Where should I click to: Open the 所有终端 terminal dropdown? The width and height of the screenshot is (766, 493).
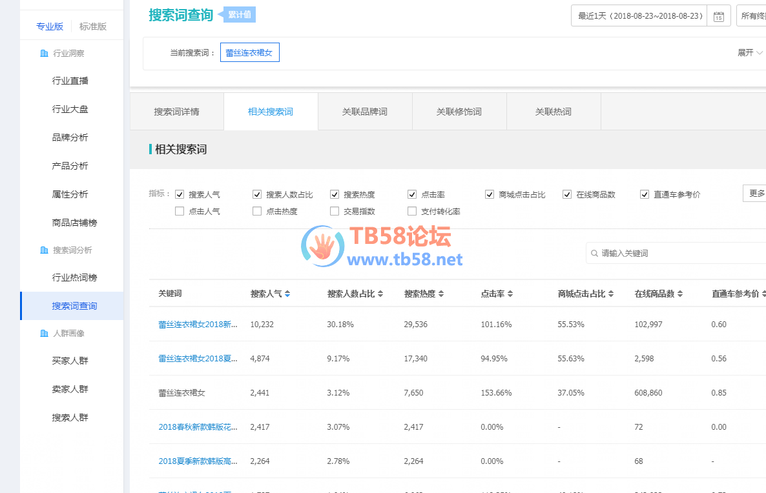[752, 15]
